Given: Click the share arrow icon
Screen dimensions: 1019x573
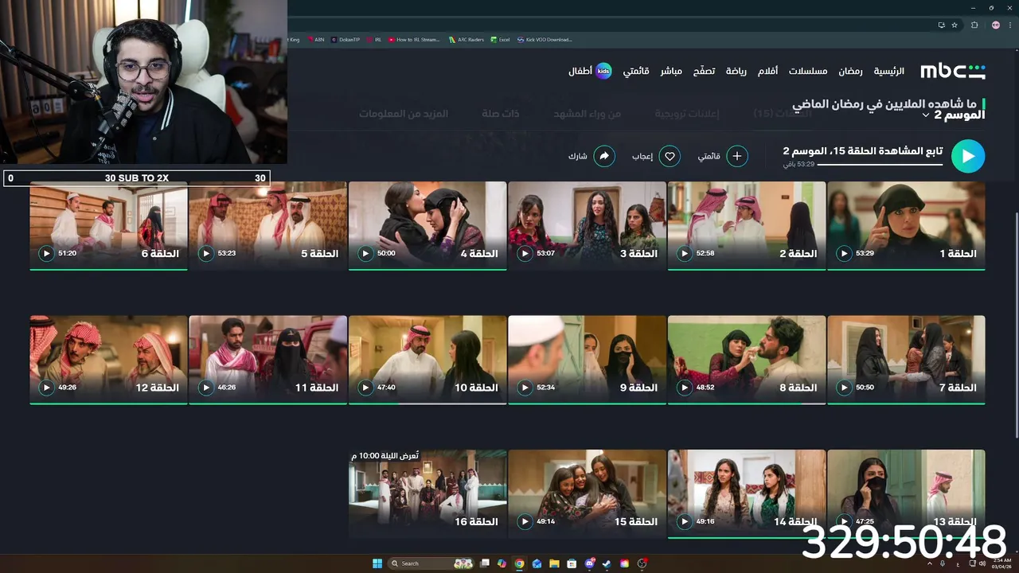Looking at the screenshot, I should (604, 157).
